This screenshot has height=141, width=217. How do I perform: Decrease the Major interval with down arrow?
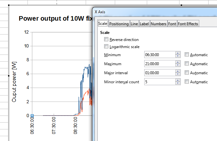click(178, 74)
